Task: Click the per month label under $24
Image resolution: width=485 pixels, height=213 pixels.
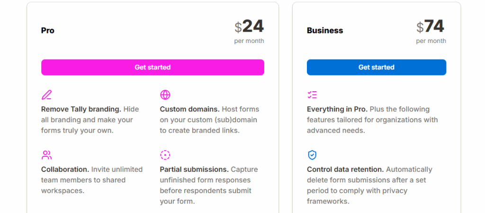Action: 249,41
